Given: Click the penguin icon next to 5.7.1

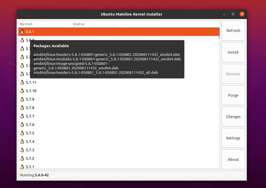Looking at the screenshot, I should click(22, 167).
